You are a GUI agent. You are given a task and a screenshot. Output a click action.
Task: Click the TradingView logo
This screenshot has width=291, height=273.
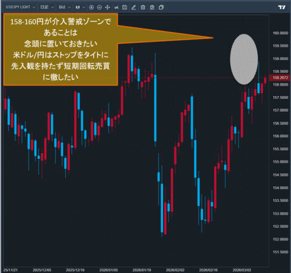[282, 8]
